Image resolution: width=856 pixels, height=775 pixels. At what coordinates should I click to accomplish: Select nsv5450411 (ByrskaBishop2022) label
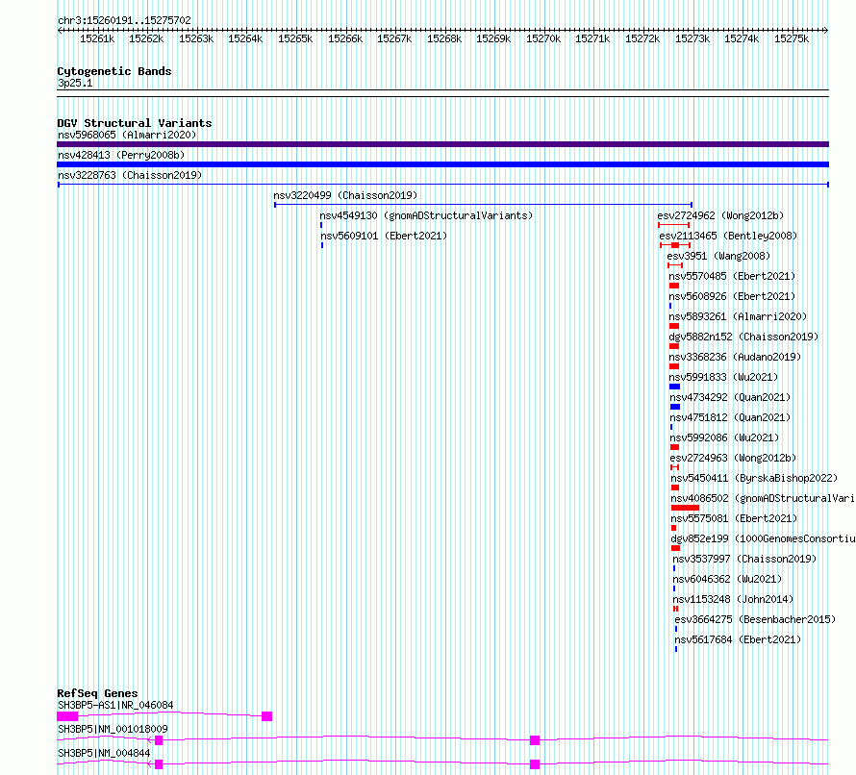[x=754, y=478]
